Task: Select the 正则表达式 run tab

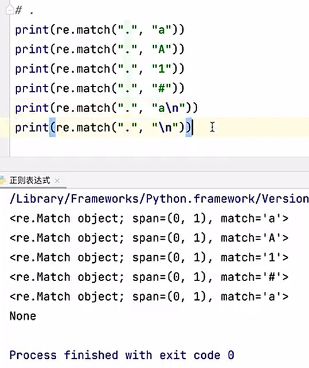Action: tap(30, 180)
